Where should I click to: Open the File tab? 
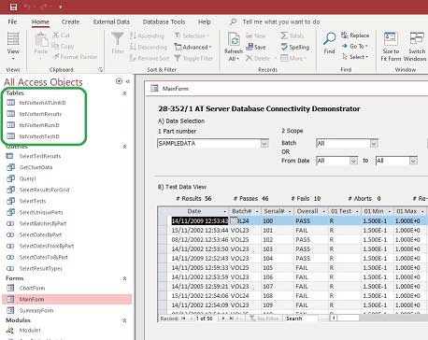[x=12, y=21]
